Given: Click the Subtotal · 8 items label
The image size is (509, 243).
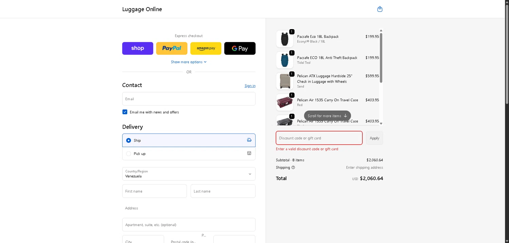Looking at the screenshot, I should click(x=290, y=160).
